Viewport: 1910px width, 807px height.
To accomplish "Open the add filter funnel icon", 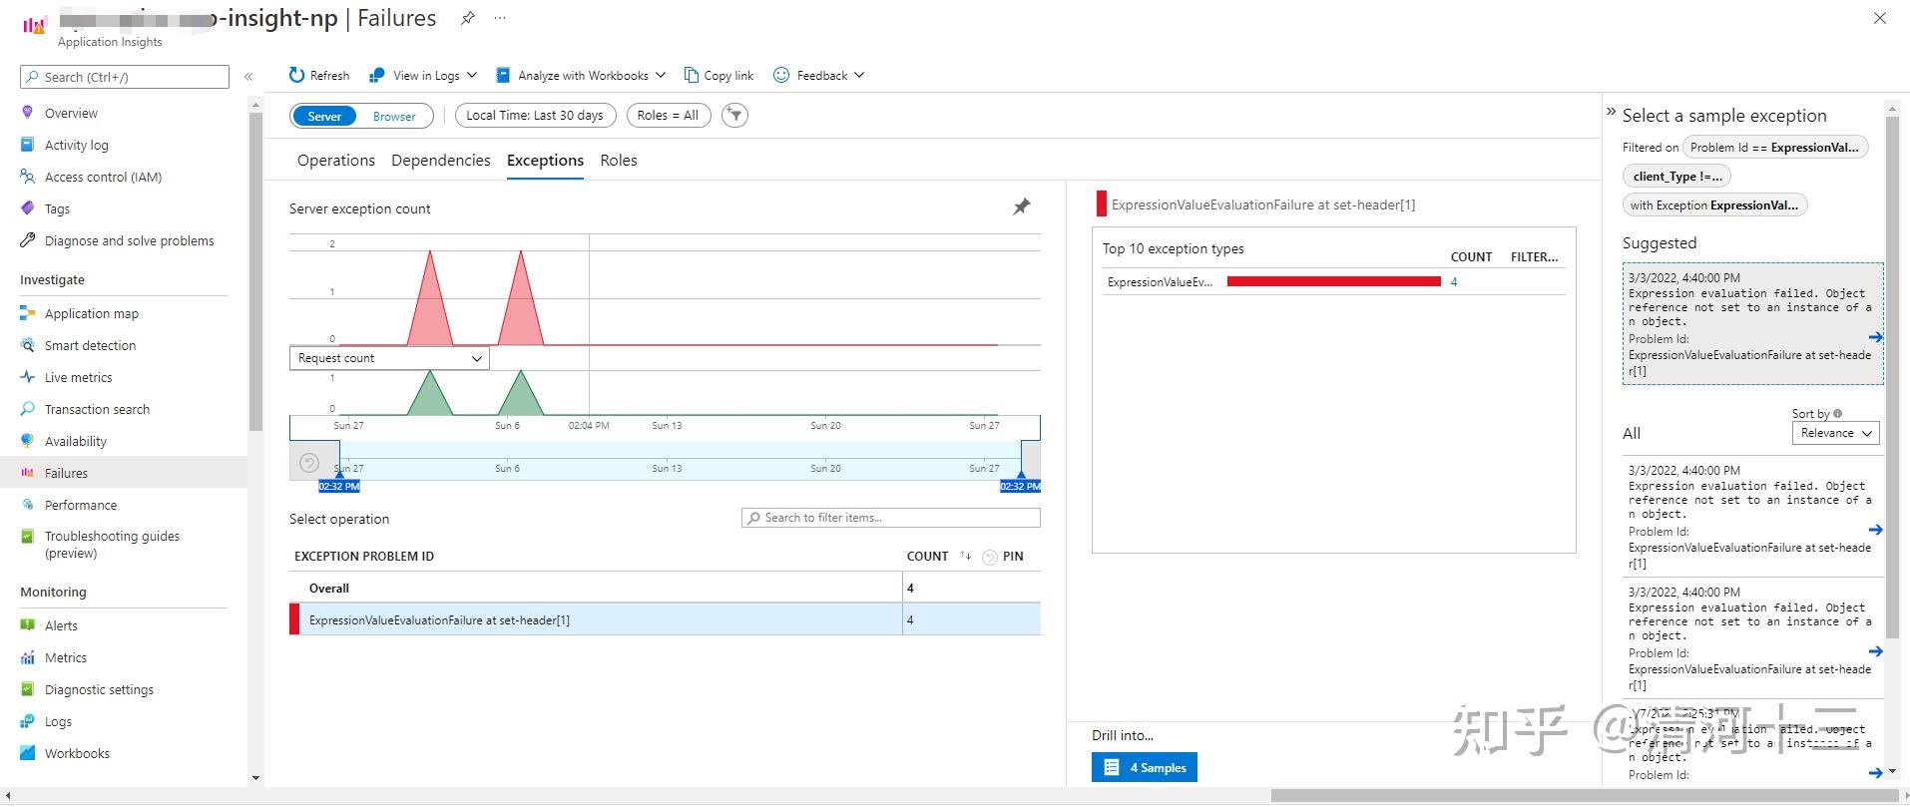I will pos(734,116).
